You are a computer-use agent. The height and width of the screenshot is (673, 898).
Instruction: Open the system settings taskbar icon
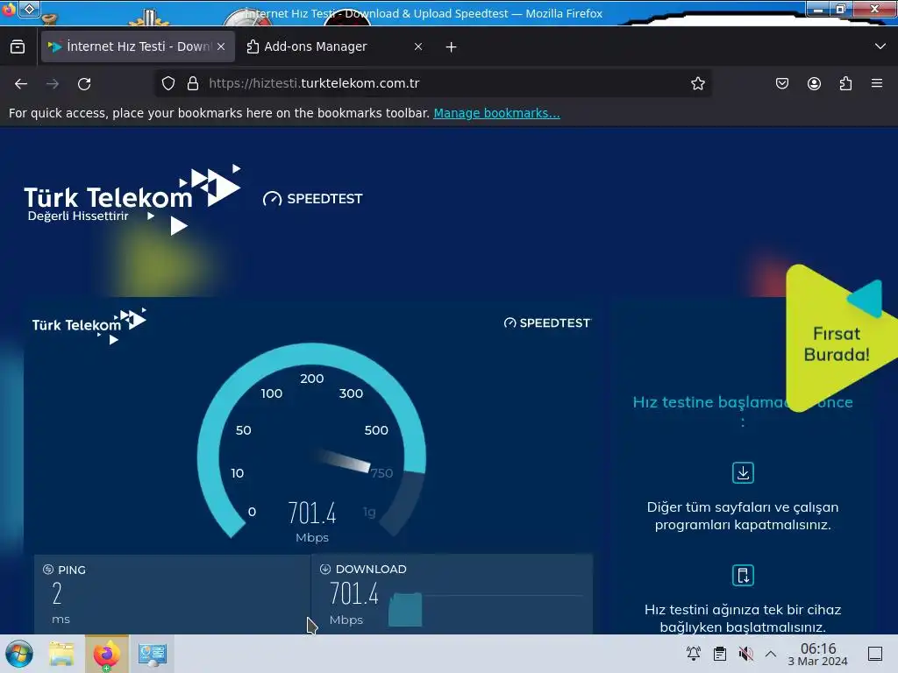152,654
